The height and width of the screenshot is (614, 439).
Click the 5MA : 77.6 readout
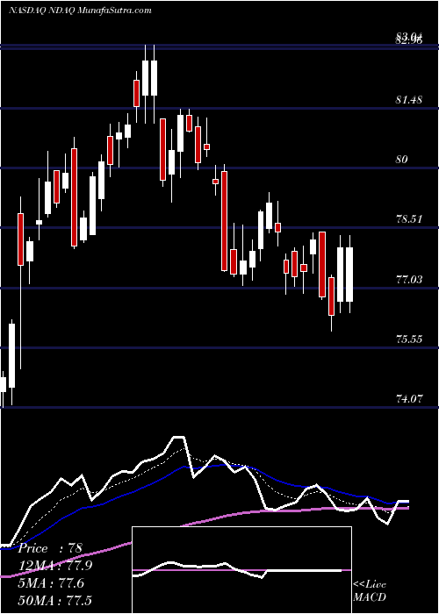[51, 583]
